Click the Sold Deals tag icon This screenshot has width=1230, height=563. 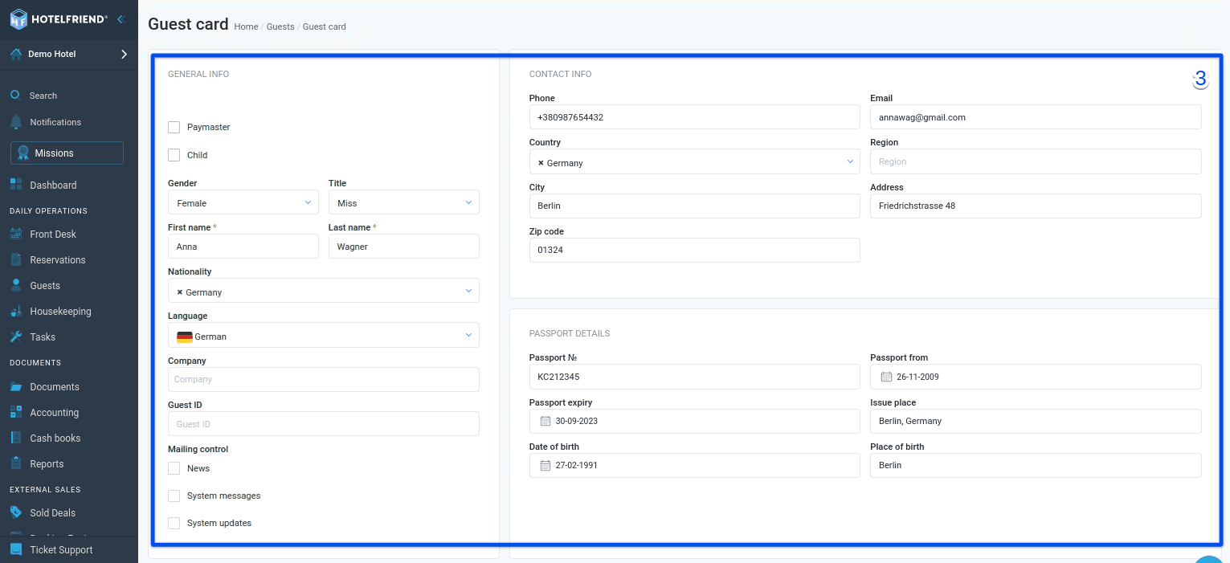pos(16,512)
